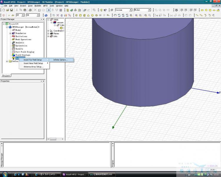Choose Infinite Sphere from the submenu
Screen dimensions: 221x177
[x=60, y=60]
